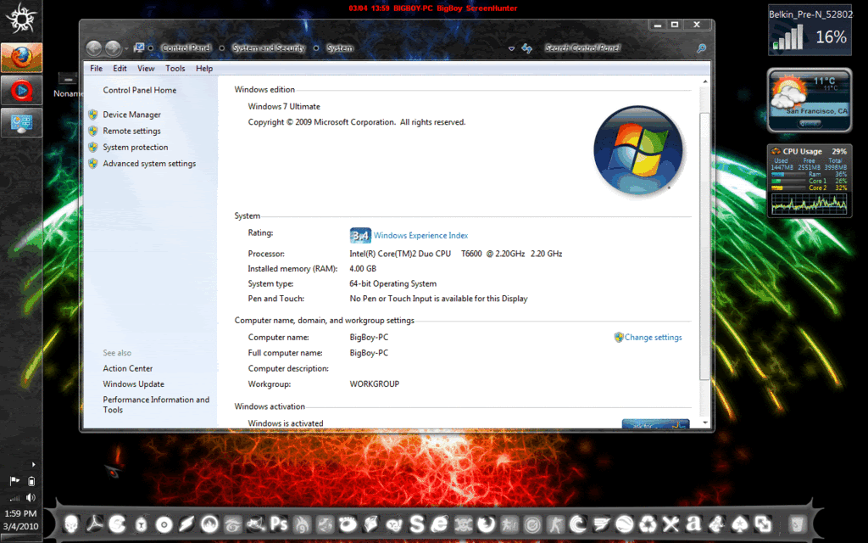Image resolution: width=868 pixels, height=543 pixels.
Task: Open Device Manager link
Action: [x=131, y=115]
